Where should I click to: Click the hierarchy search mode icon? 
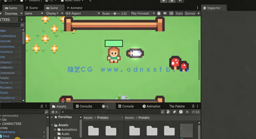tap(46, 112)
